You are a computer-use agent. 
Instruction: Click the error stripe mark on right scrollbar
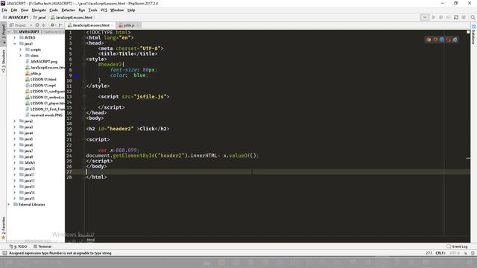click(468, 159)
